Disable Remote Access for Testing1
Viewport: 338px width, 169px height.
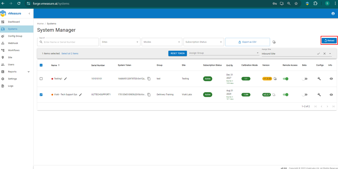[285, 79]
